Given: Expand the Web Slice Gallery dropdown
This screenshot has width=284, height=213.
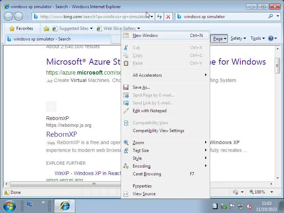Looking at the screenshot, I should coord(138,28).
